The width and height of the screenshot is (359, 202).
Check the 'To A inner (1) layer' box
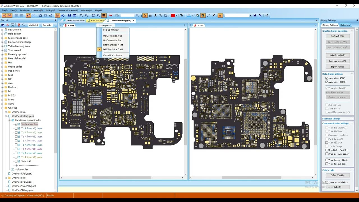coord(16,128)
